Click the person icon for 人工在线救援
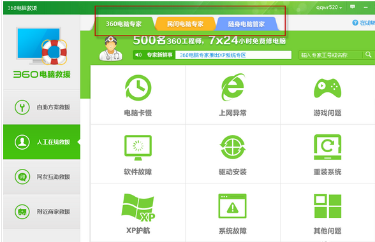 click(x=22, y=142)
